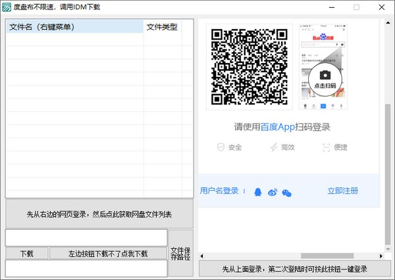
Task: Click the app logo in title bar
Action: 7,7
